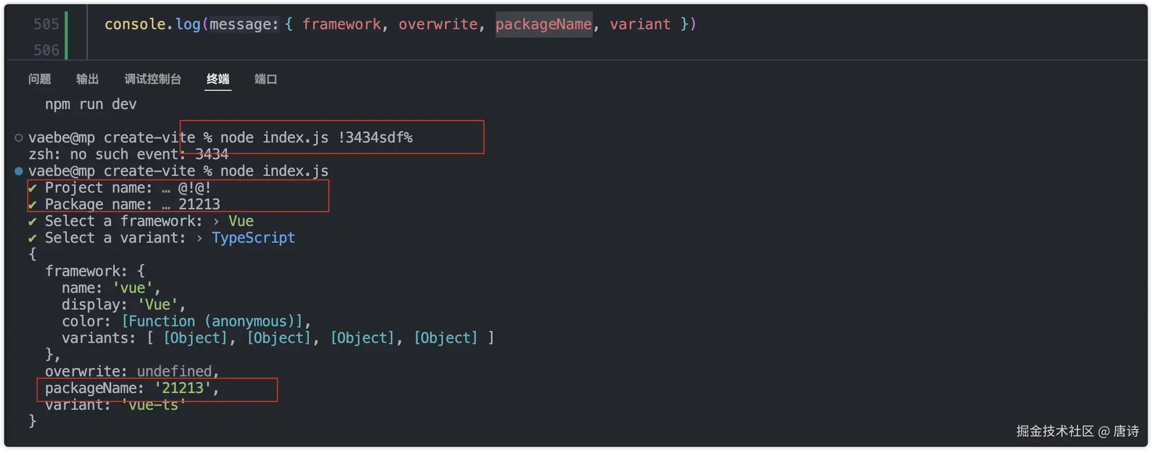Click the overwrite variable in console.log
The height and width of the screenshot is (451, 1152).
[x=438, y=24]
